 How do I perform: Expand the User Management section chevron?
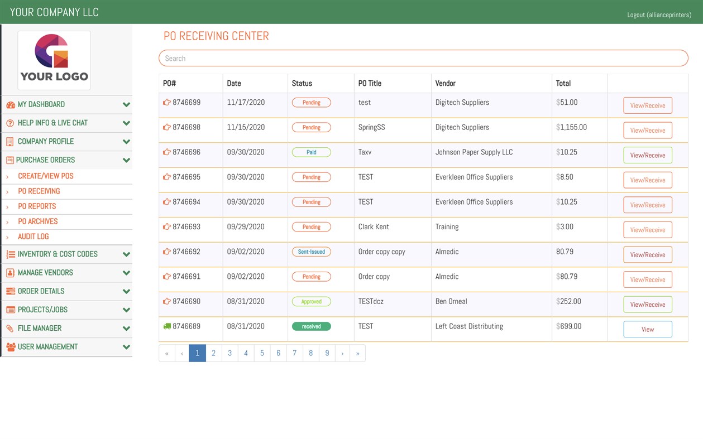(127, 346)
